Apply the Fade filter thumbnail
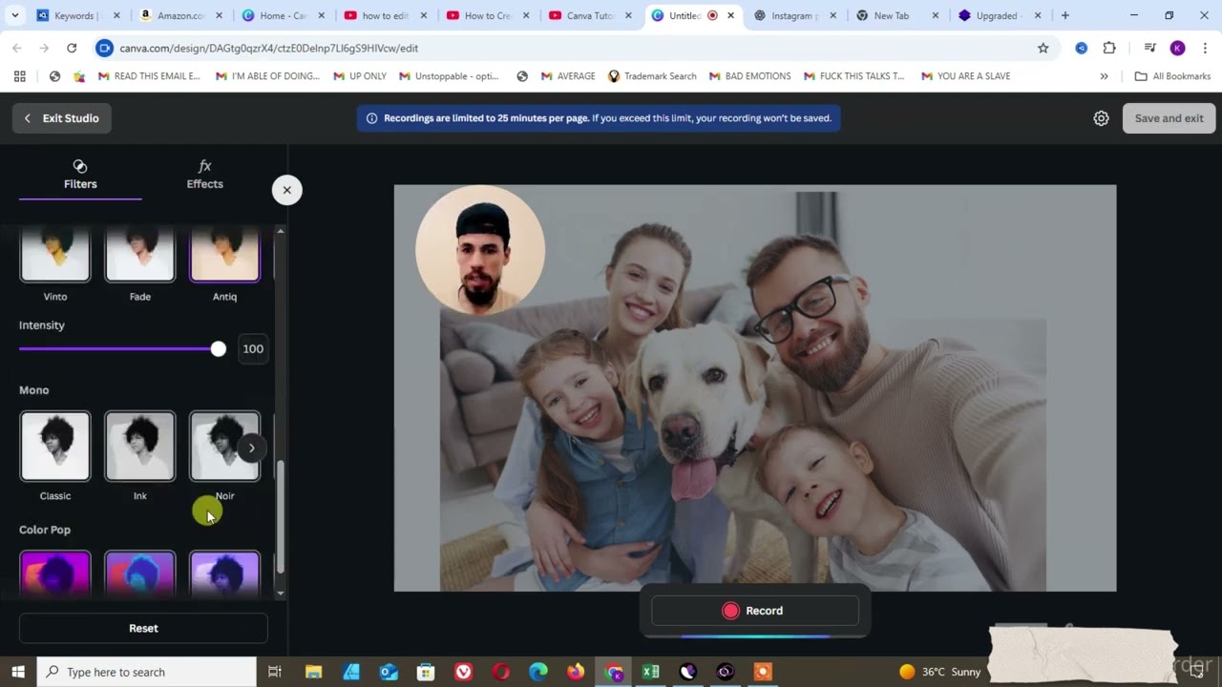This screenshot has width=1222, height=687. click(x=140, y=255)
